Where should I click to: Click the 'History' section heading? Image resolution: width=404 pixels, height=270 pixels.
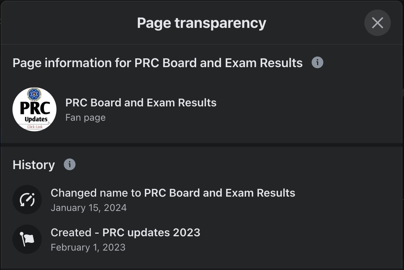pyautogui.click(x=34, y=165)
